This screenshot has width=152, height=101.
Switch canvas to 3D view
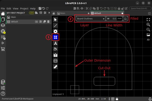pyautogui.click(x=148, y=40)
